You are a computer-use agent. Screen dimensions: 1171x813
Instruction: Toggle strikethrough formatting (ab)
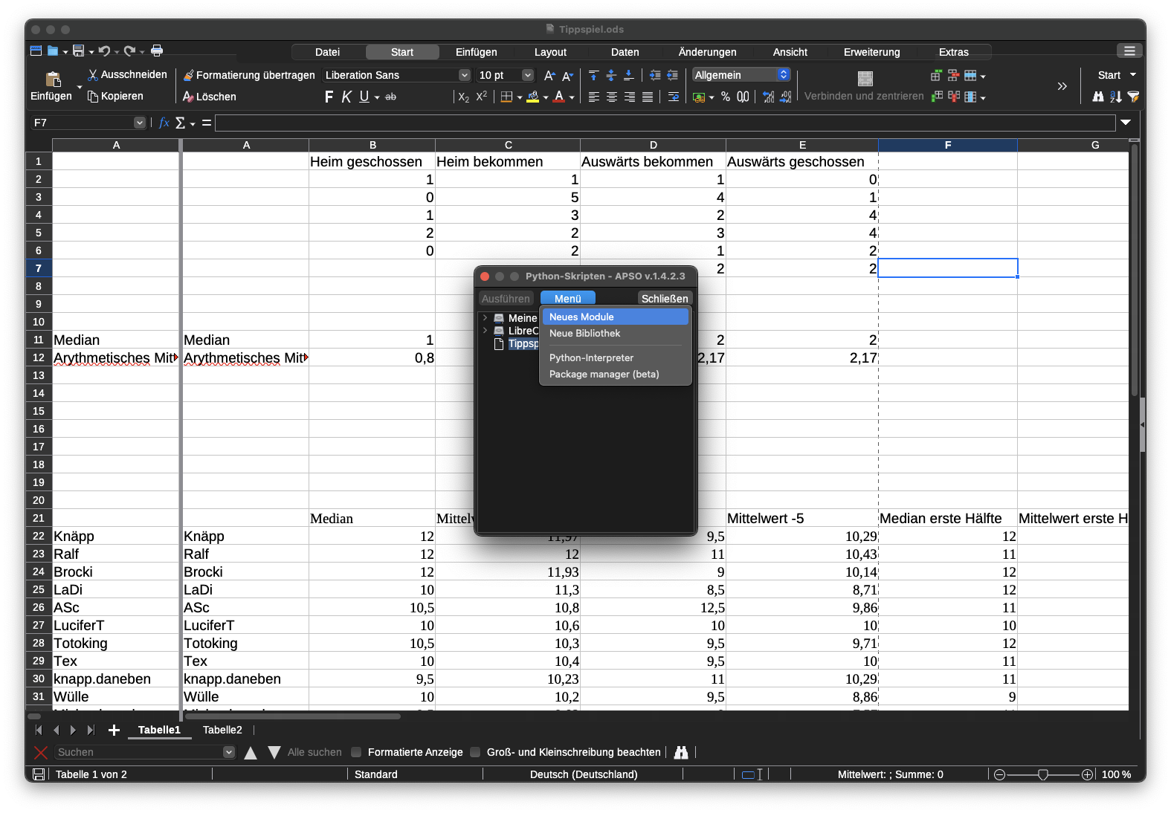point(390,97)
